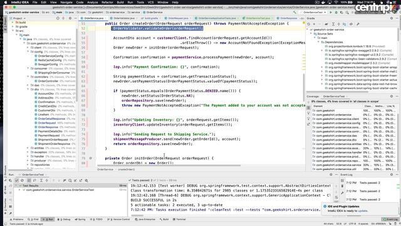The height and width of the screenshot is (226, 401).
Task: Open the Spring tool window button
Action: [80, 219]
